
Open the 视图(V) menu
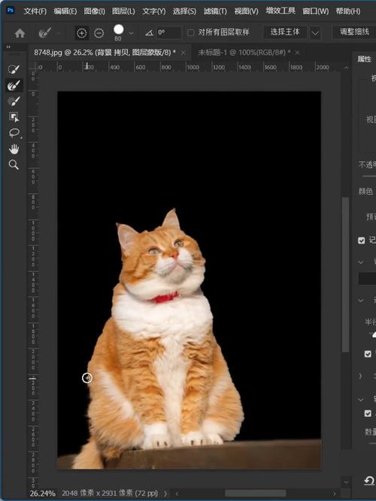246,11
